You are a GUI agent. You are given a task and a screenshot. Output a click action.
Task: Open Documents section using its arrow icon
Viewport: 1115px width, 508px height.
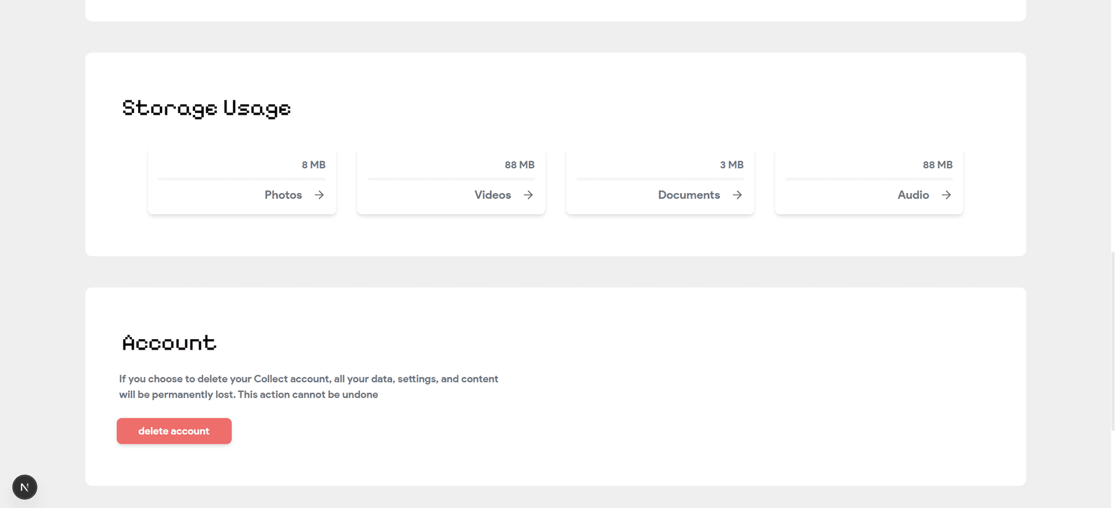(x=737, y=195)
